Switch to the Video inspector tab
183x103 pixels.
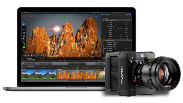coord(115,13)
